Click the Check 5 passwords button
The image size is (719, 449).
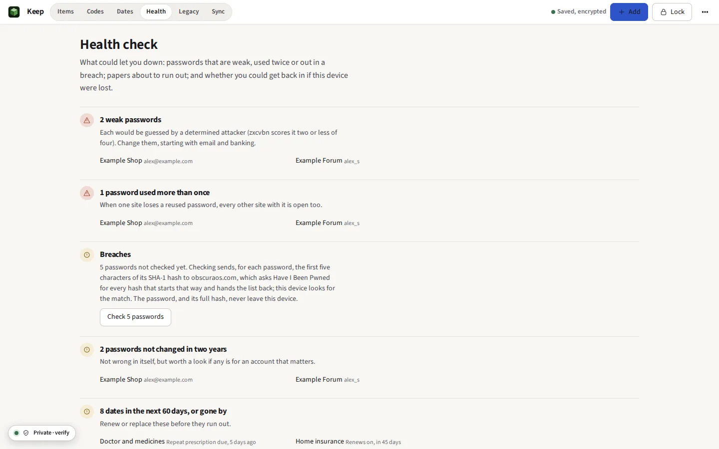pos(135,317)
